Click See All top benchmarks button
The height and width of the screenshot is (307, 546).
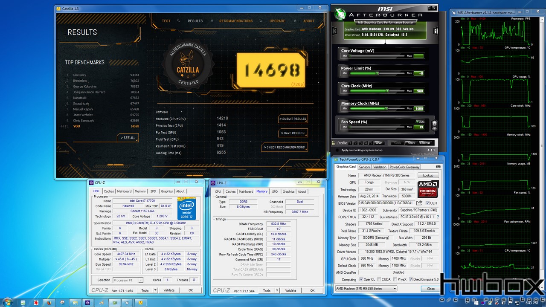(x=128, y=138)
